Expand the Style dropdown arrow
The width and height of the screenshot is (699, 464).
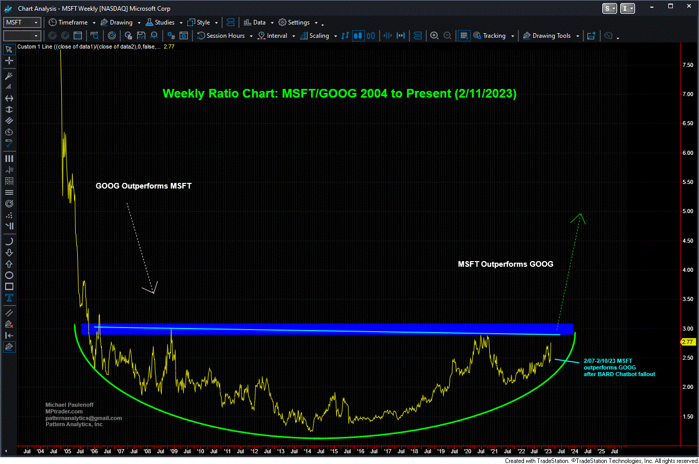tap(216, 23)
